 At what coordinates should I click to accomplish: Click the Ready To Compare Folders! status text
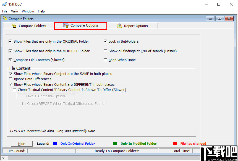117,151
